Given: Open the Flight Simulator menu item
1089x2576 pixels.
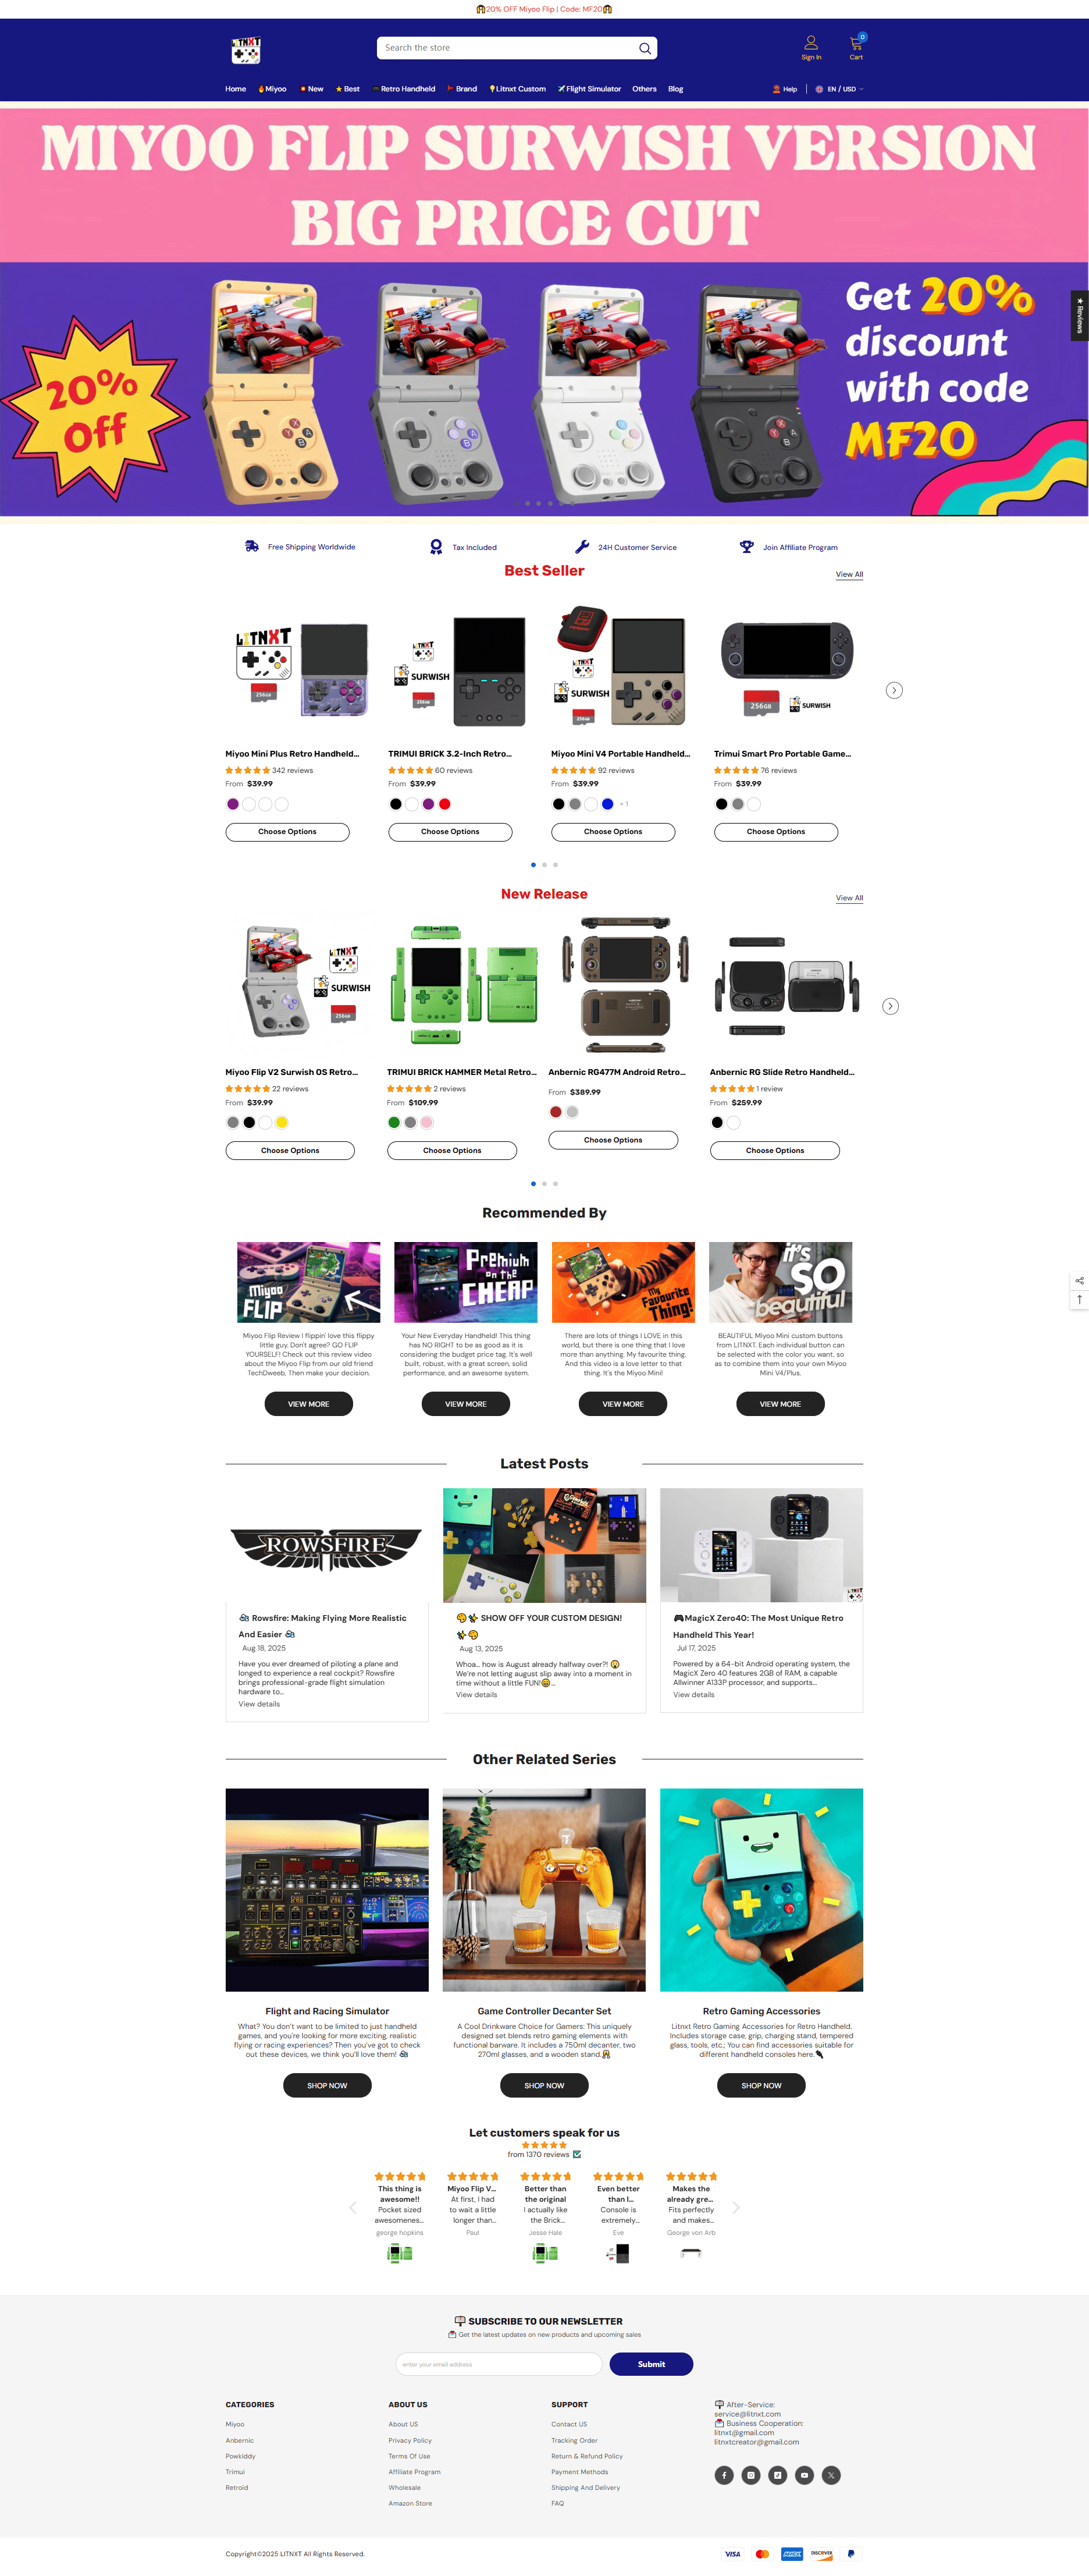Looking at the screenshot, I should 589,89.
